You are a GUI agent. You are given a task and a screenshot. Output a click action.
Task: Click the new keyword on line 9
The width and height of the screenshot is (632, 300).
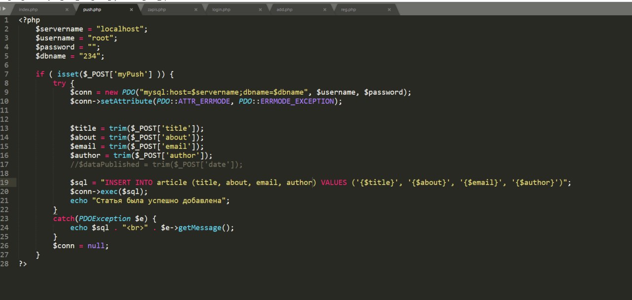pyautogui.click(x=111, y=92)
